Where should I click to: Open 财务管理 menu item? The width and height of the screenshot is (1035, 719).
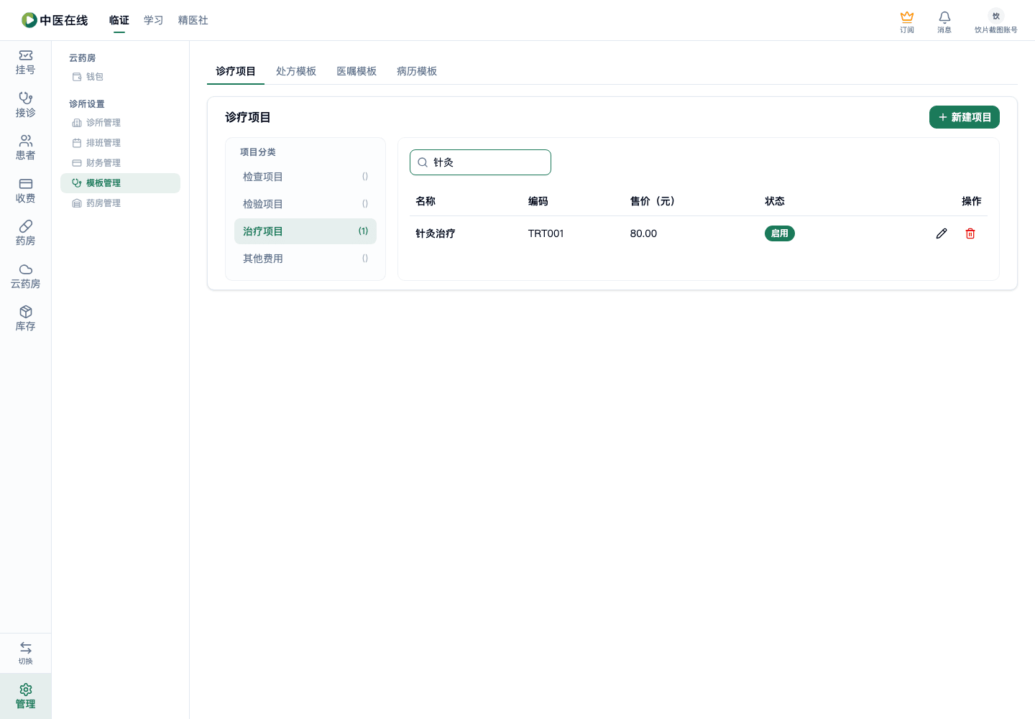[x=120, y=163]
